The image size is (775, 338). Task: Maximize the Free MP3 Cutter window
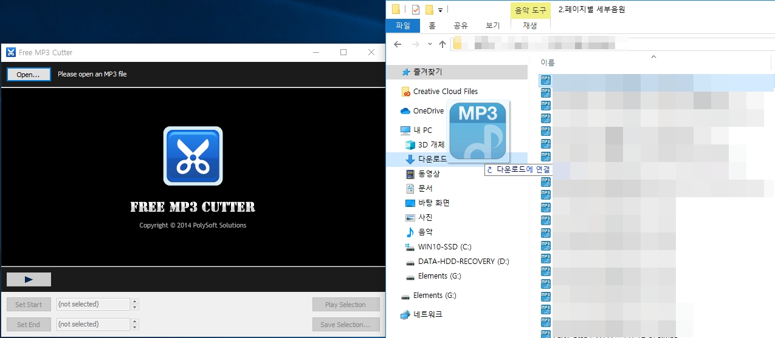pyautogui.click(x=343, y=52)
